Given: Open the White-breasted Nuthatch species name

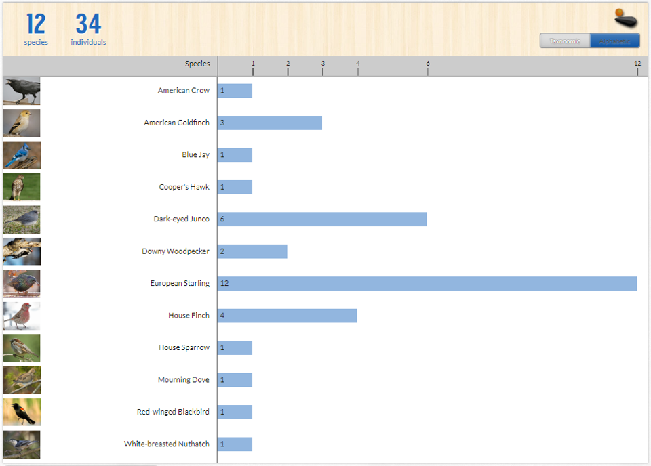Looking at the screenshot, I should click(x=167, y=444).
